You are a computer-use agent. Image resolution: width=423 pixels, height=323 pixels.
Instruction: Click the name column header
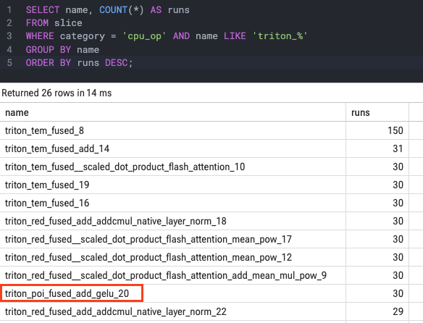pos(17,112)
